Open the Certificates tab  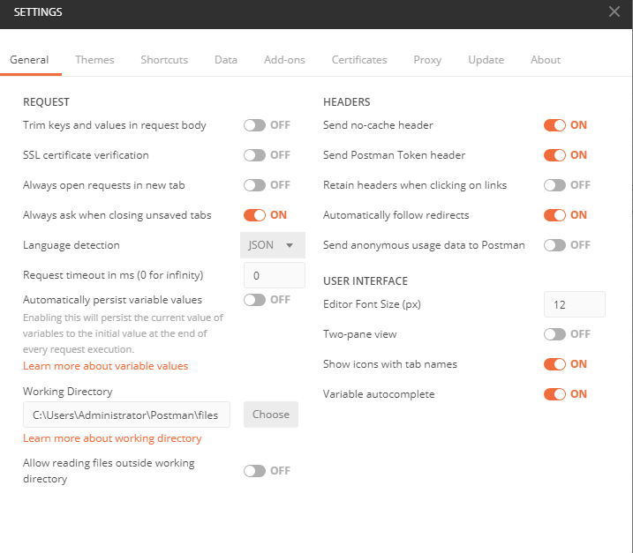point(359,60)
